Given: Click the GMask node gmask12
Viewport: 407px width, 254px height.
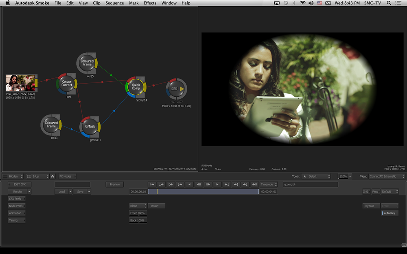Looking at the screenshot, I should 90,127.
